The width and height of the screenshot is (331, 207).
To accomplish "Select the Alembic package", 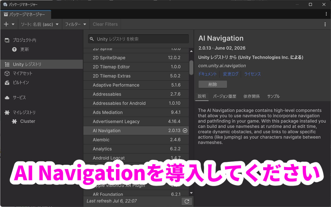I will 136,140.
